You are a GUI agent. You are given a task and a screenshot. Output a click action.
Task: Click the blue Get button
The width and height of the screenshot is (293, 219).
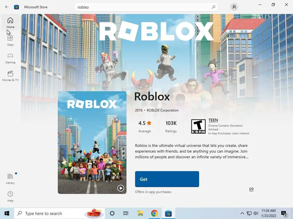(167, 179)
